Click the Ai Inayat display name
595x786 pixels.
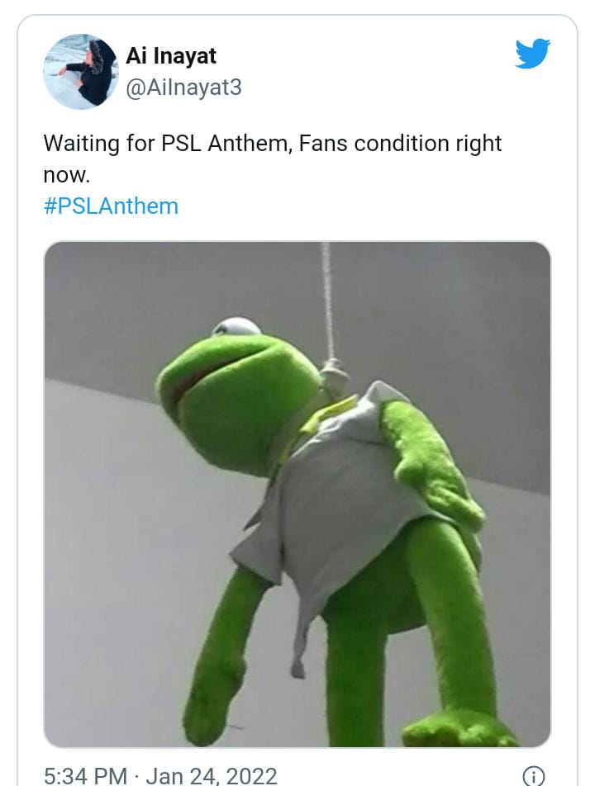click(171, 55)
